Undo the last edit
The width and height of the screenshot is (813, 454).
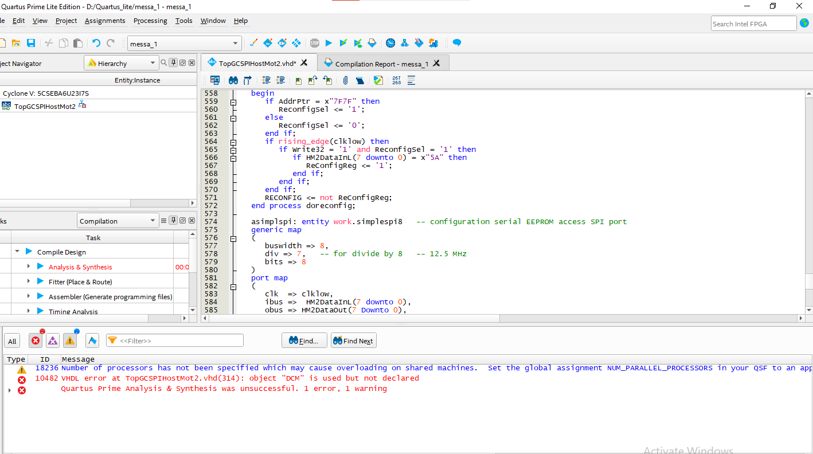click(96, 43)
